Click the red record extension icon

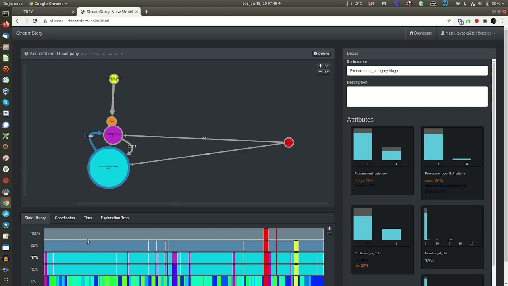click(x=477, y=21)
